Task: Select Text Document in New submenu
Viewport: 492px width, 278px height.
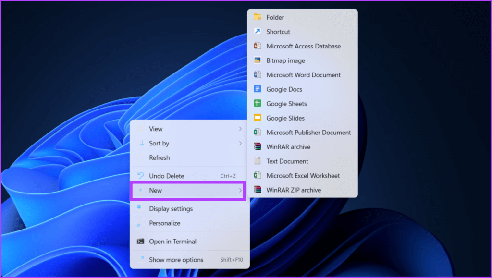Action: [x=302, y=161]
